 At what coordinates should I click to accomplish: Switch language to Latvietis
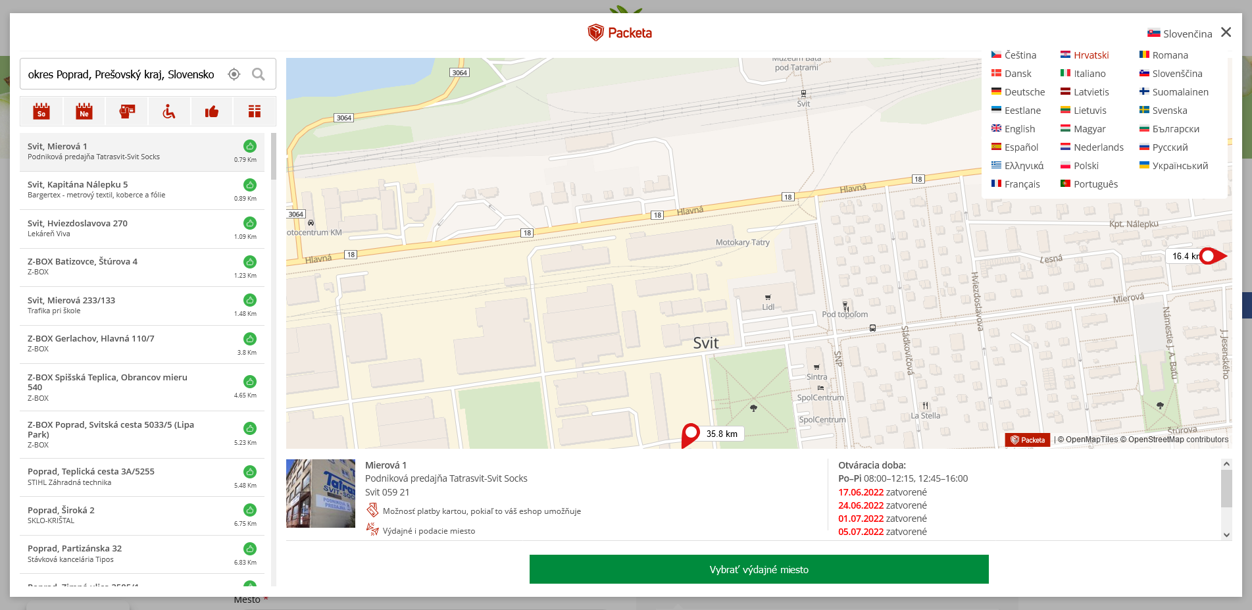1084,92
